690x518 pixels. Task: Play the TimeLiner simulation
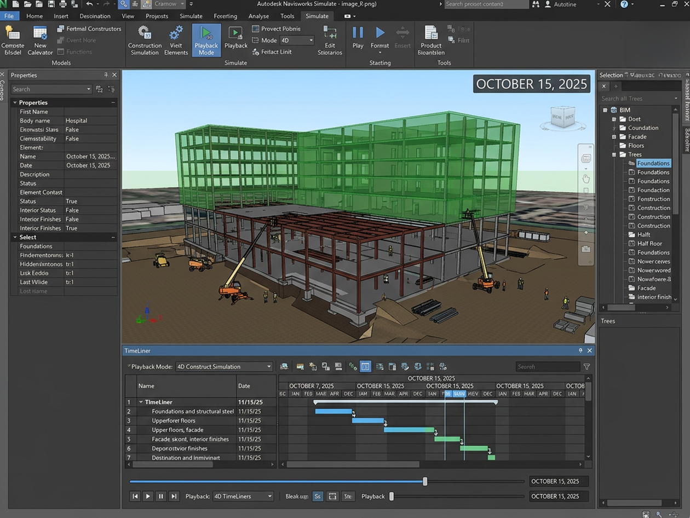tap(148, 496)
